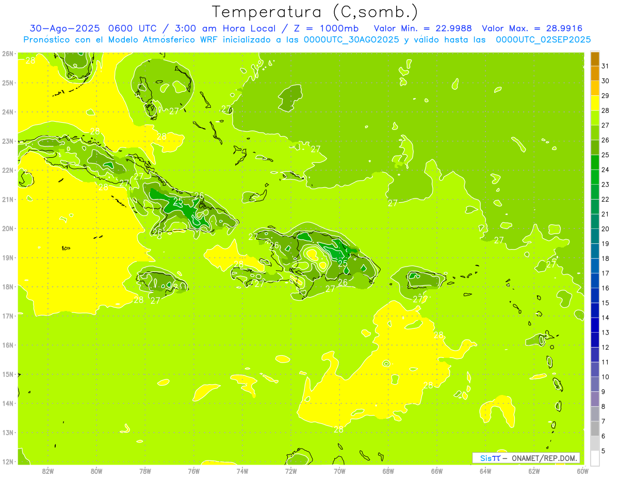Click the '26N' latitude axis label
Screen dimensions: 619x478
pyautogui.click(x=8, y=54)
